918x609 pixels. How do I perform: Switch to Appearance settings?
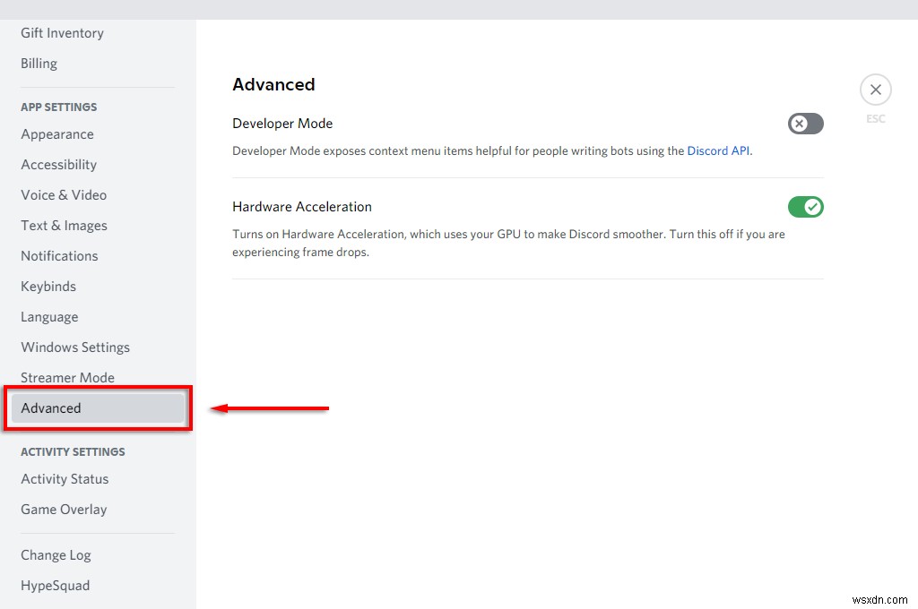pos(56,134)
